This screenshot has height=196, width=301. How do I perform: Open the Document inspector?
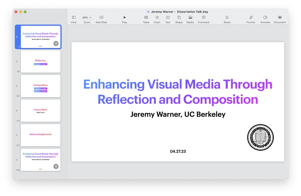(x=280, y=20)
